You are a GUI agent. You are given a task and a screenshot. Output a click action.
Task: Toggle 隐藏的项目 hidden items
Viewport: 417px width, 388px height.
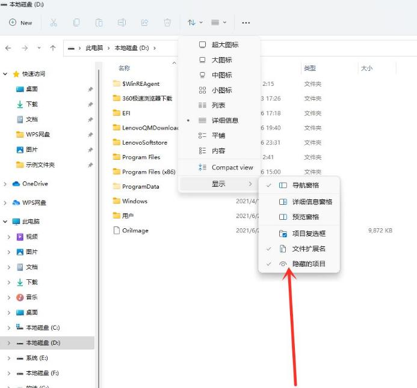(x=299, y=264)
